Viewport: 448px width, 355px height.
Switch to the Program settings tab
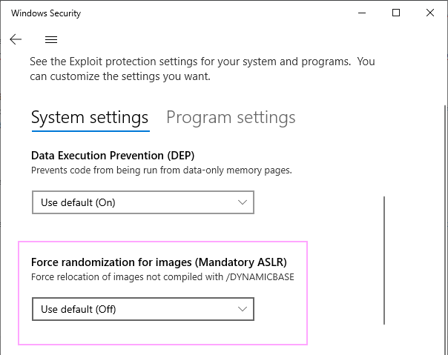tap(231, 117)
